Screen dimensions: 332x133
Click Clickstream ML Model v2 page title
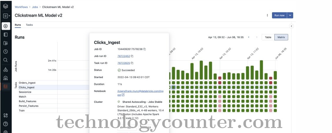point(39,16)
